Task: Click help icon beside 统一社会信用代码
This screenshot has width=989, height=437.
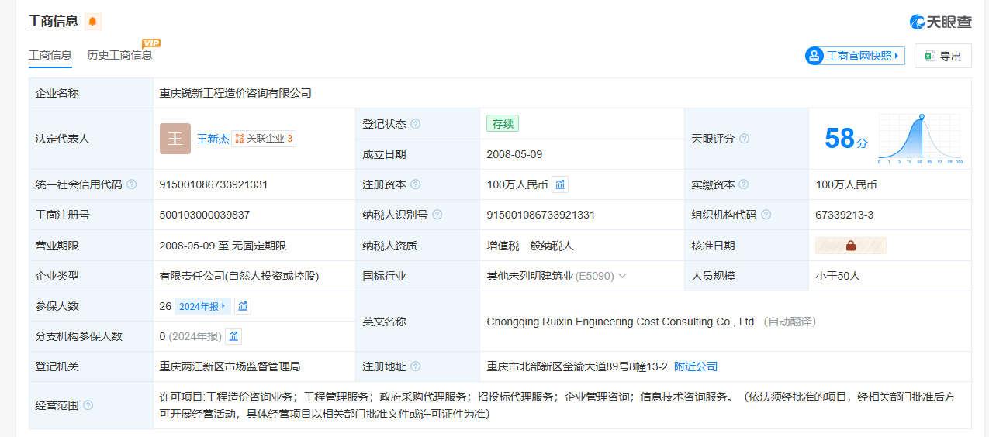Action: (132, 184)
